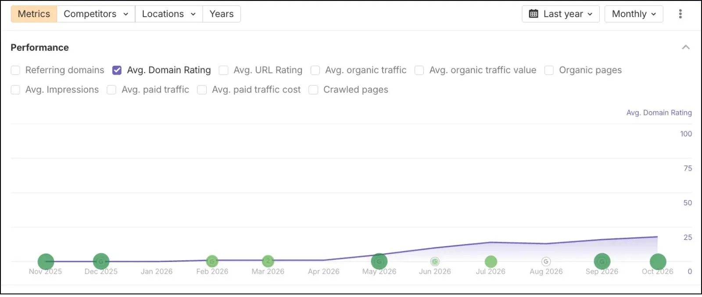Enable the Crawled pages checkbox
This screenshot has height=297, width=702.
tap(313, 90)
